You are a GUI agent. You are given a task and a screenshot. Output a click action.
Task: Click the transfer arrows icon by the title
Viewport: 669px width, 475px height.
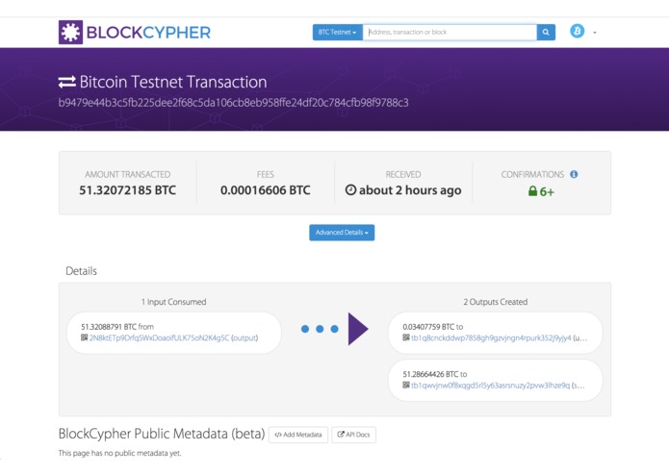[67, 82]
